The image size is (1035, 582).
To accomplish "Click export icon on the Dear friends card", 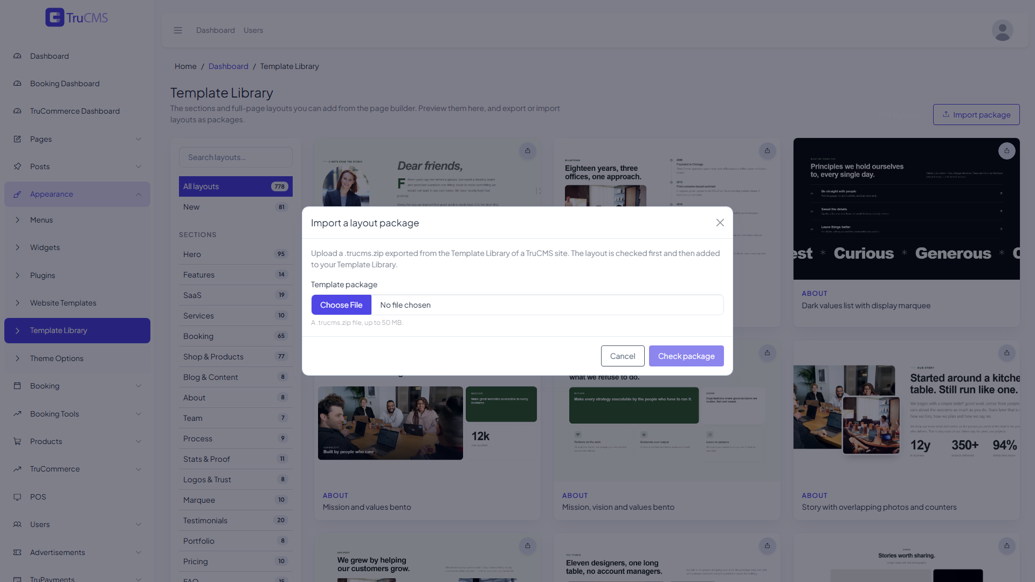I will [x=528, y=151].
